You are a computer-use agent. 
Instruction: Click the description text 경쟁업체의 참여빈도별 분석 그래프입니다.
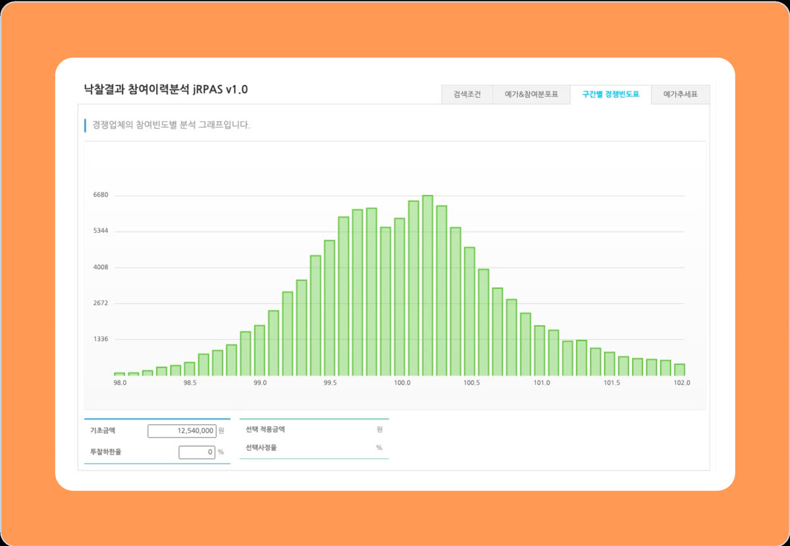[171, 125]
